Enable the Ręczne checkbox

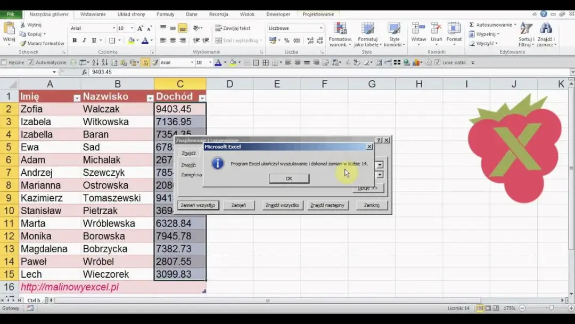click(4, 62)
